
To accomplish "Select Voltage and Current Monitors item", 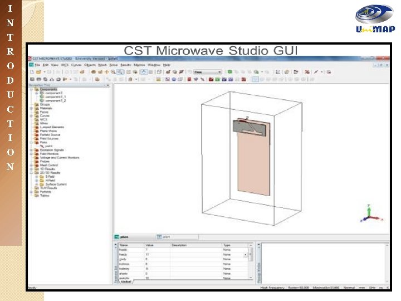I will pos(60,158).
